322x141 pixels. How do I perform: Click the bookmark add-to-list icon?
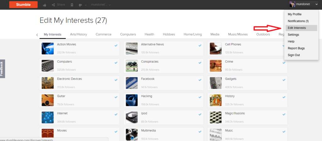(x=72, y=5)
